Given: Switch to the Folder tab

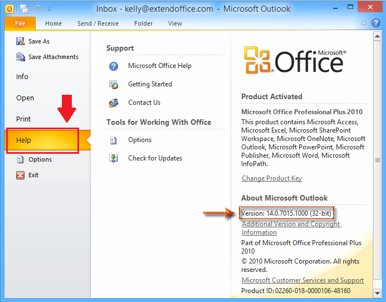Looking at the screenshot, I should [144, 23].
